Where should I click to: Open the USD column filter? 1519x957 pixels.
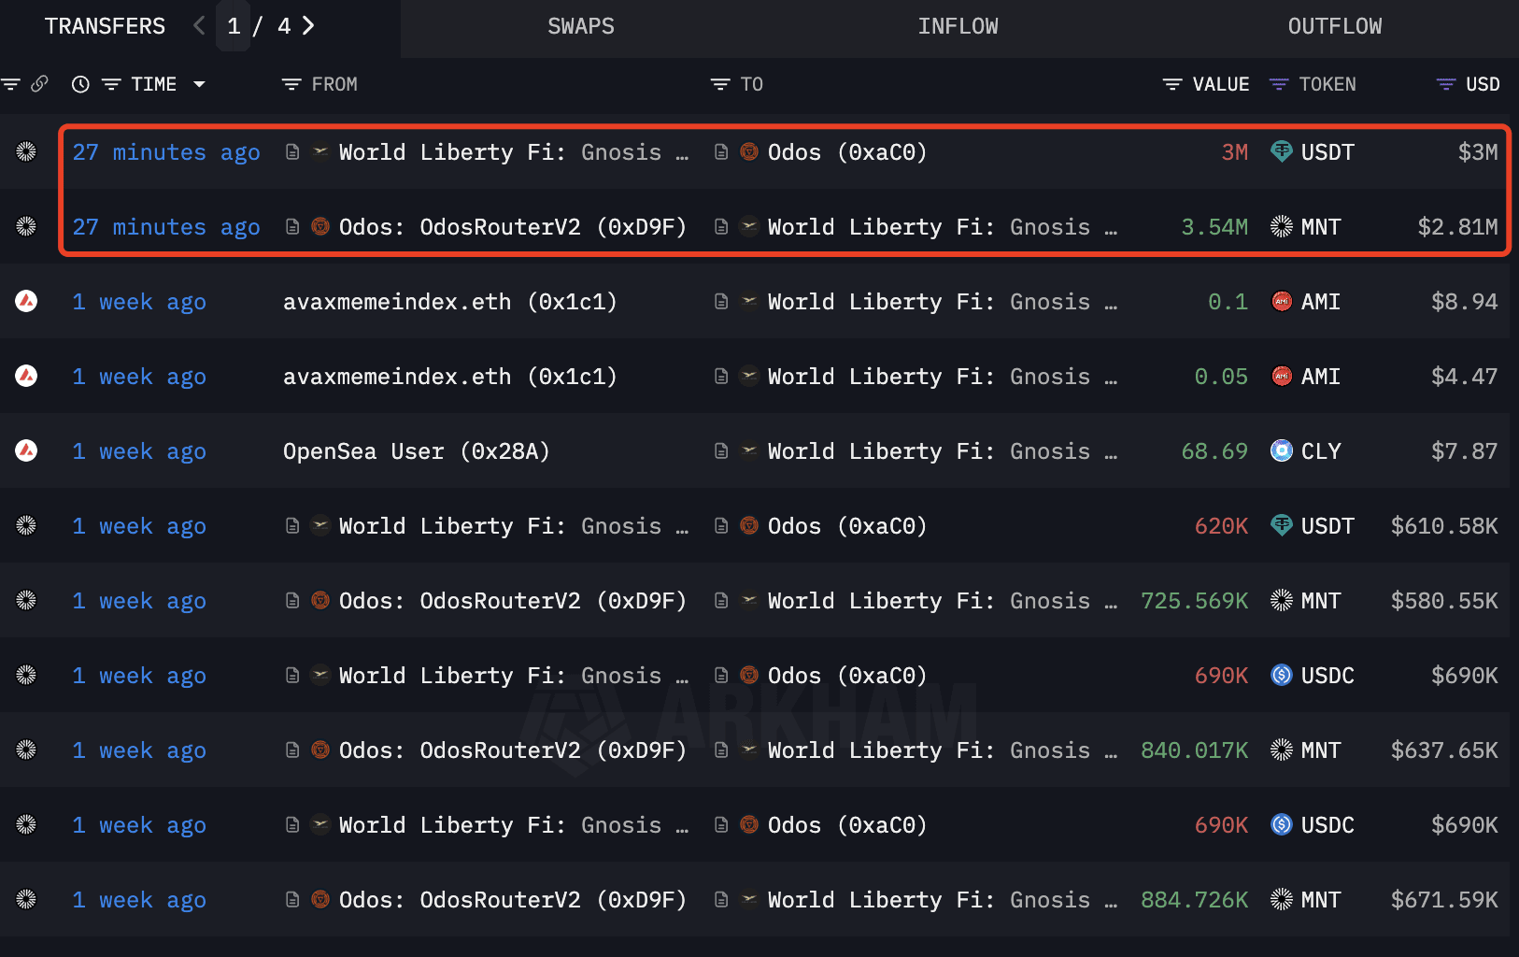click(x=1446, y=84)
